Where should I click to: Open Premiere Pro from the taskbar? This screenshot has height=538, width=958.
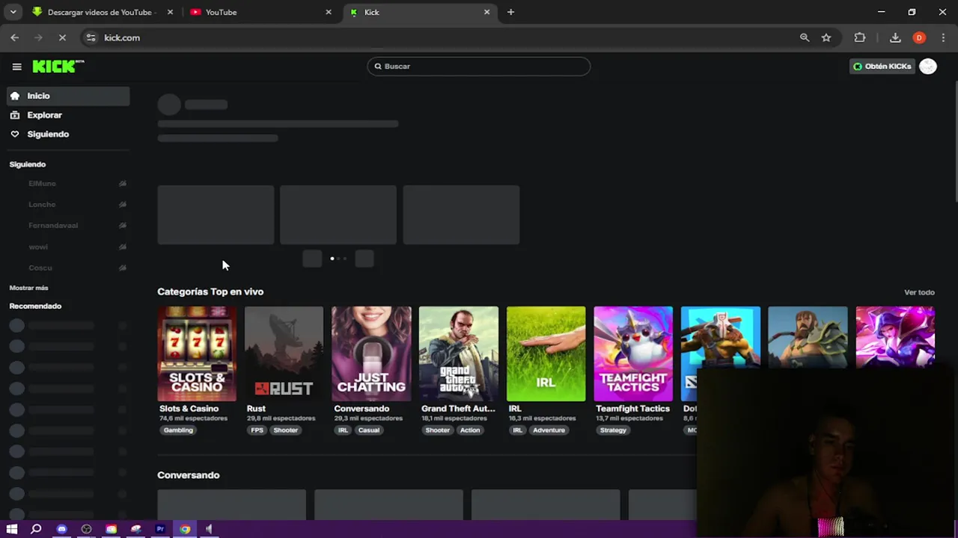[160, 529]
